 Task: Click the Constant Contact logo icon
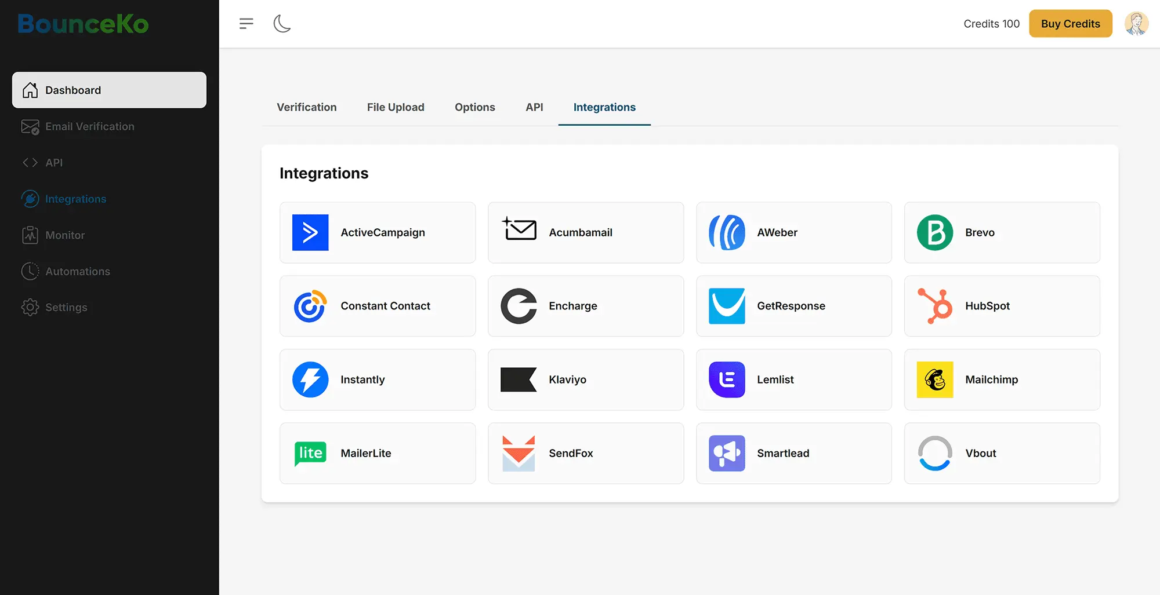click(310, 306)
